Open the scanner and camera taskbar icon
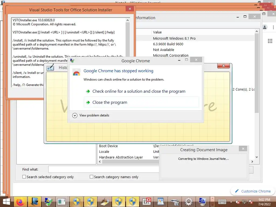The height and width of the screenshot is (207, 276). point(174,202)
